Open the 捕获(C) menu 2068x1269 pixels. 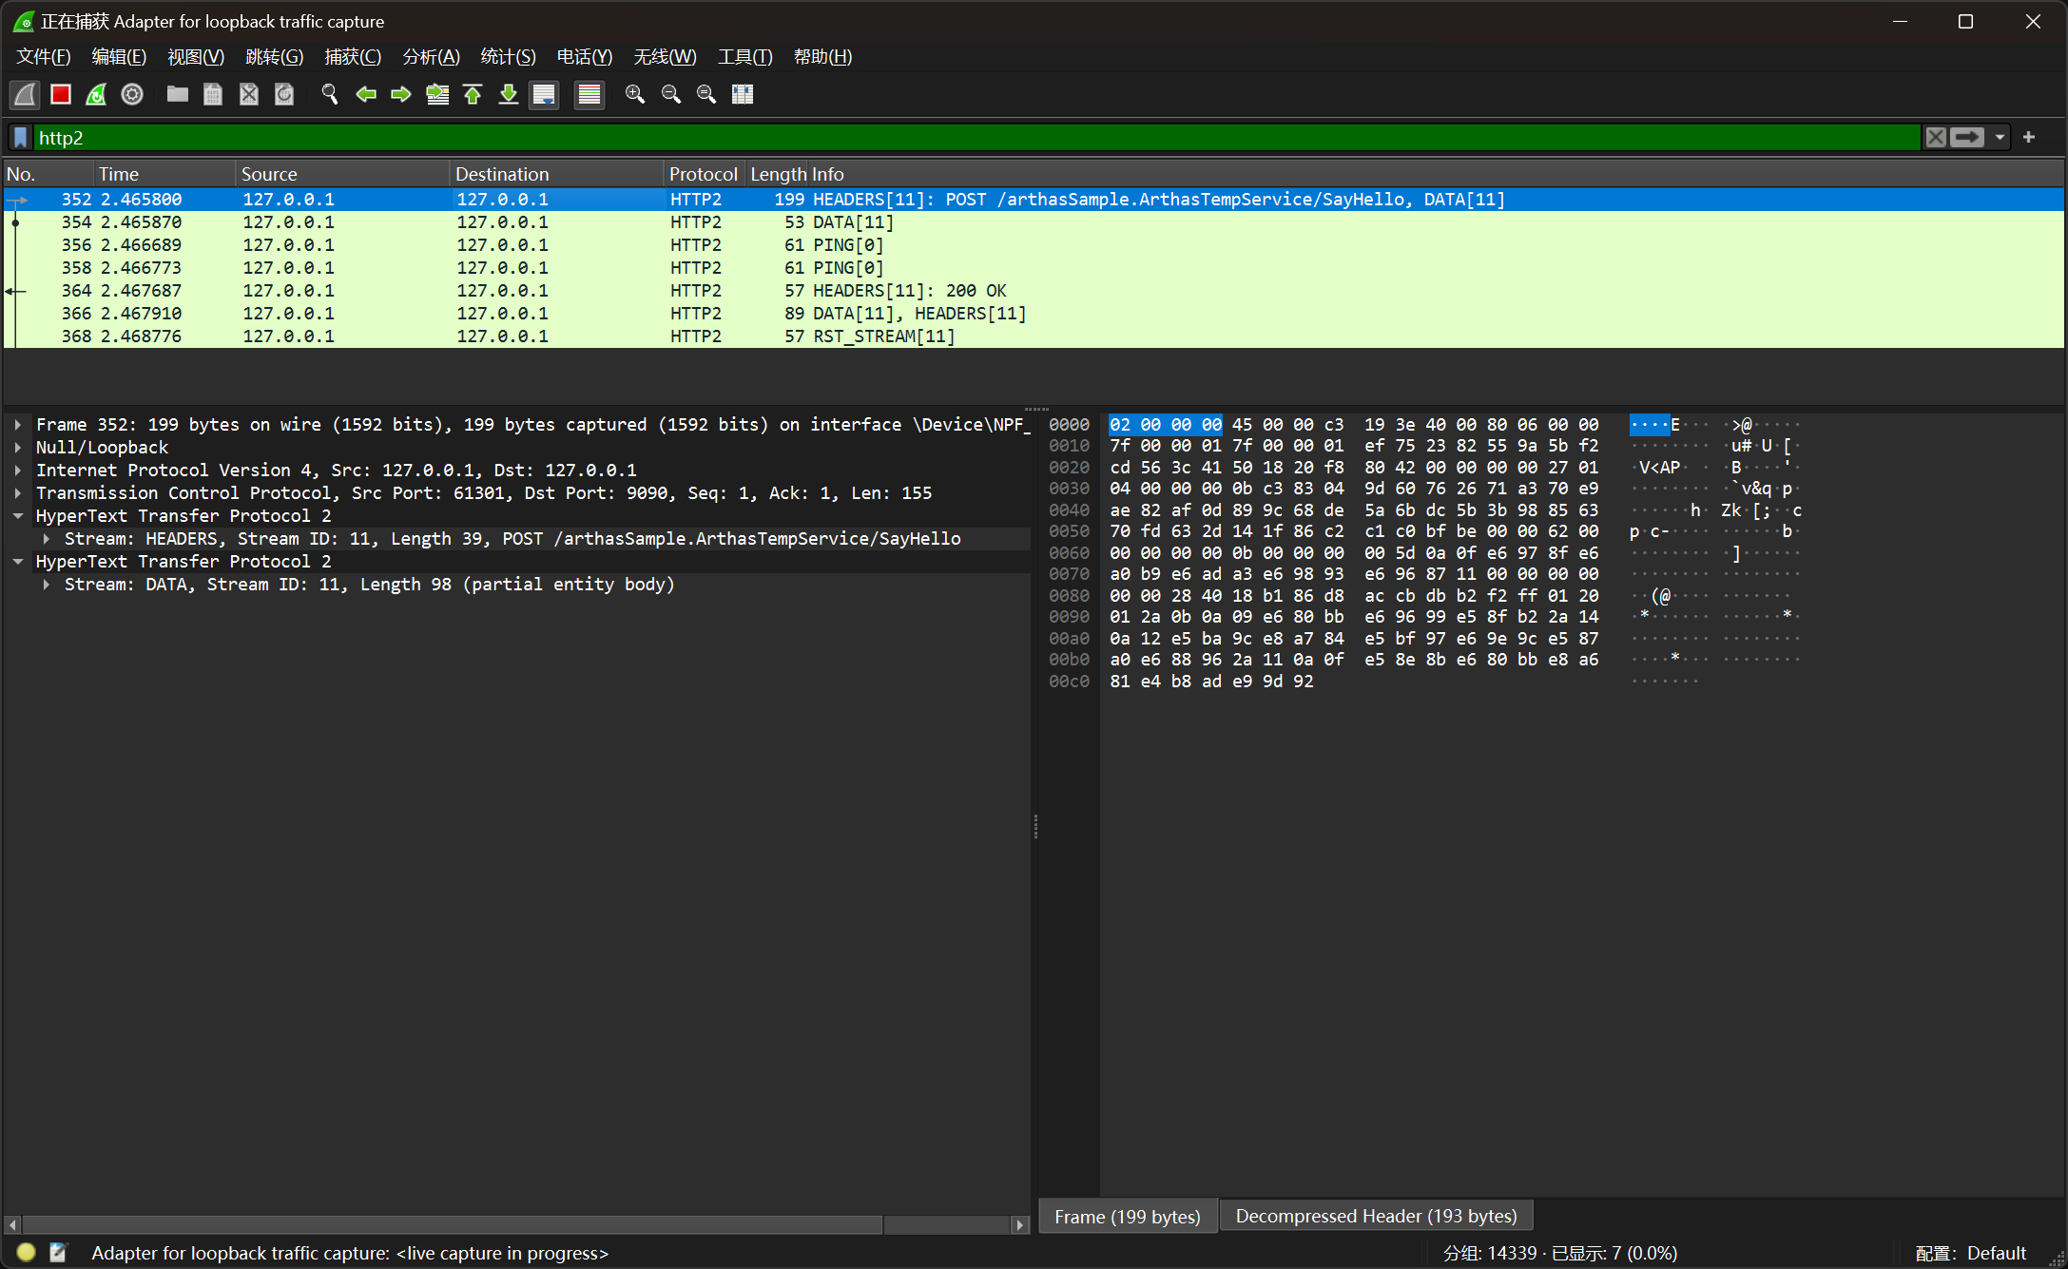pyautogui.click(x=353, y=57)
